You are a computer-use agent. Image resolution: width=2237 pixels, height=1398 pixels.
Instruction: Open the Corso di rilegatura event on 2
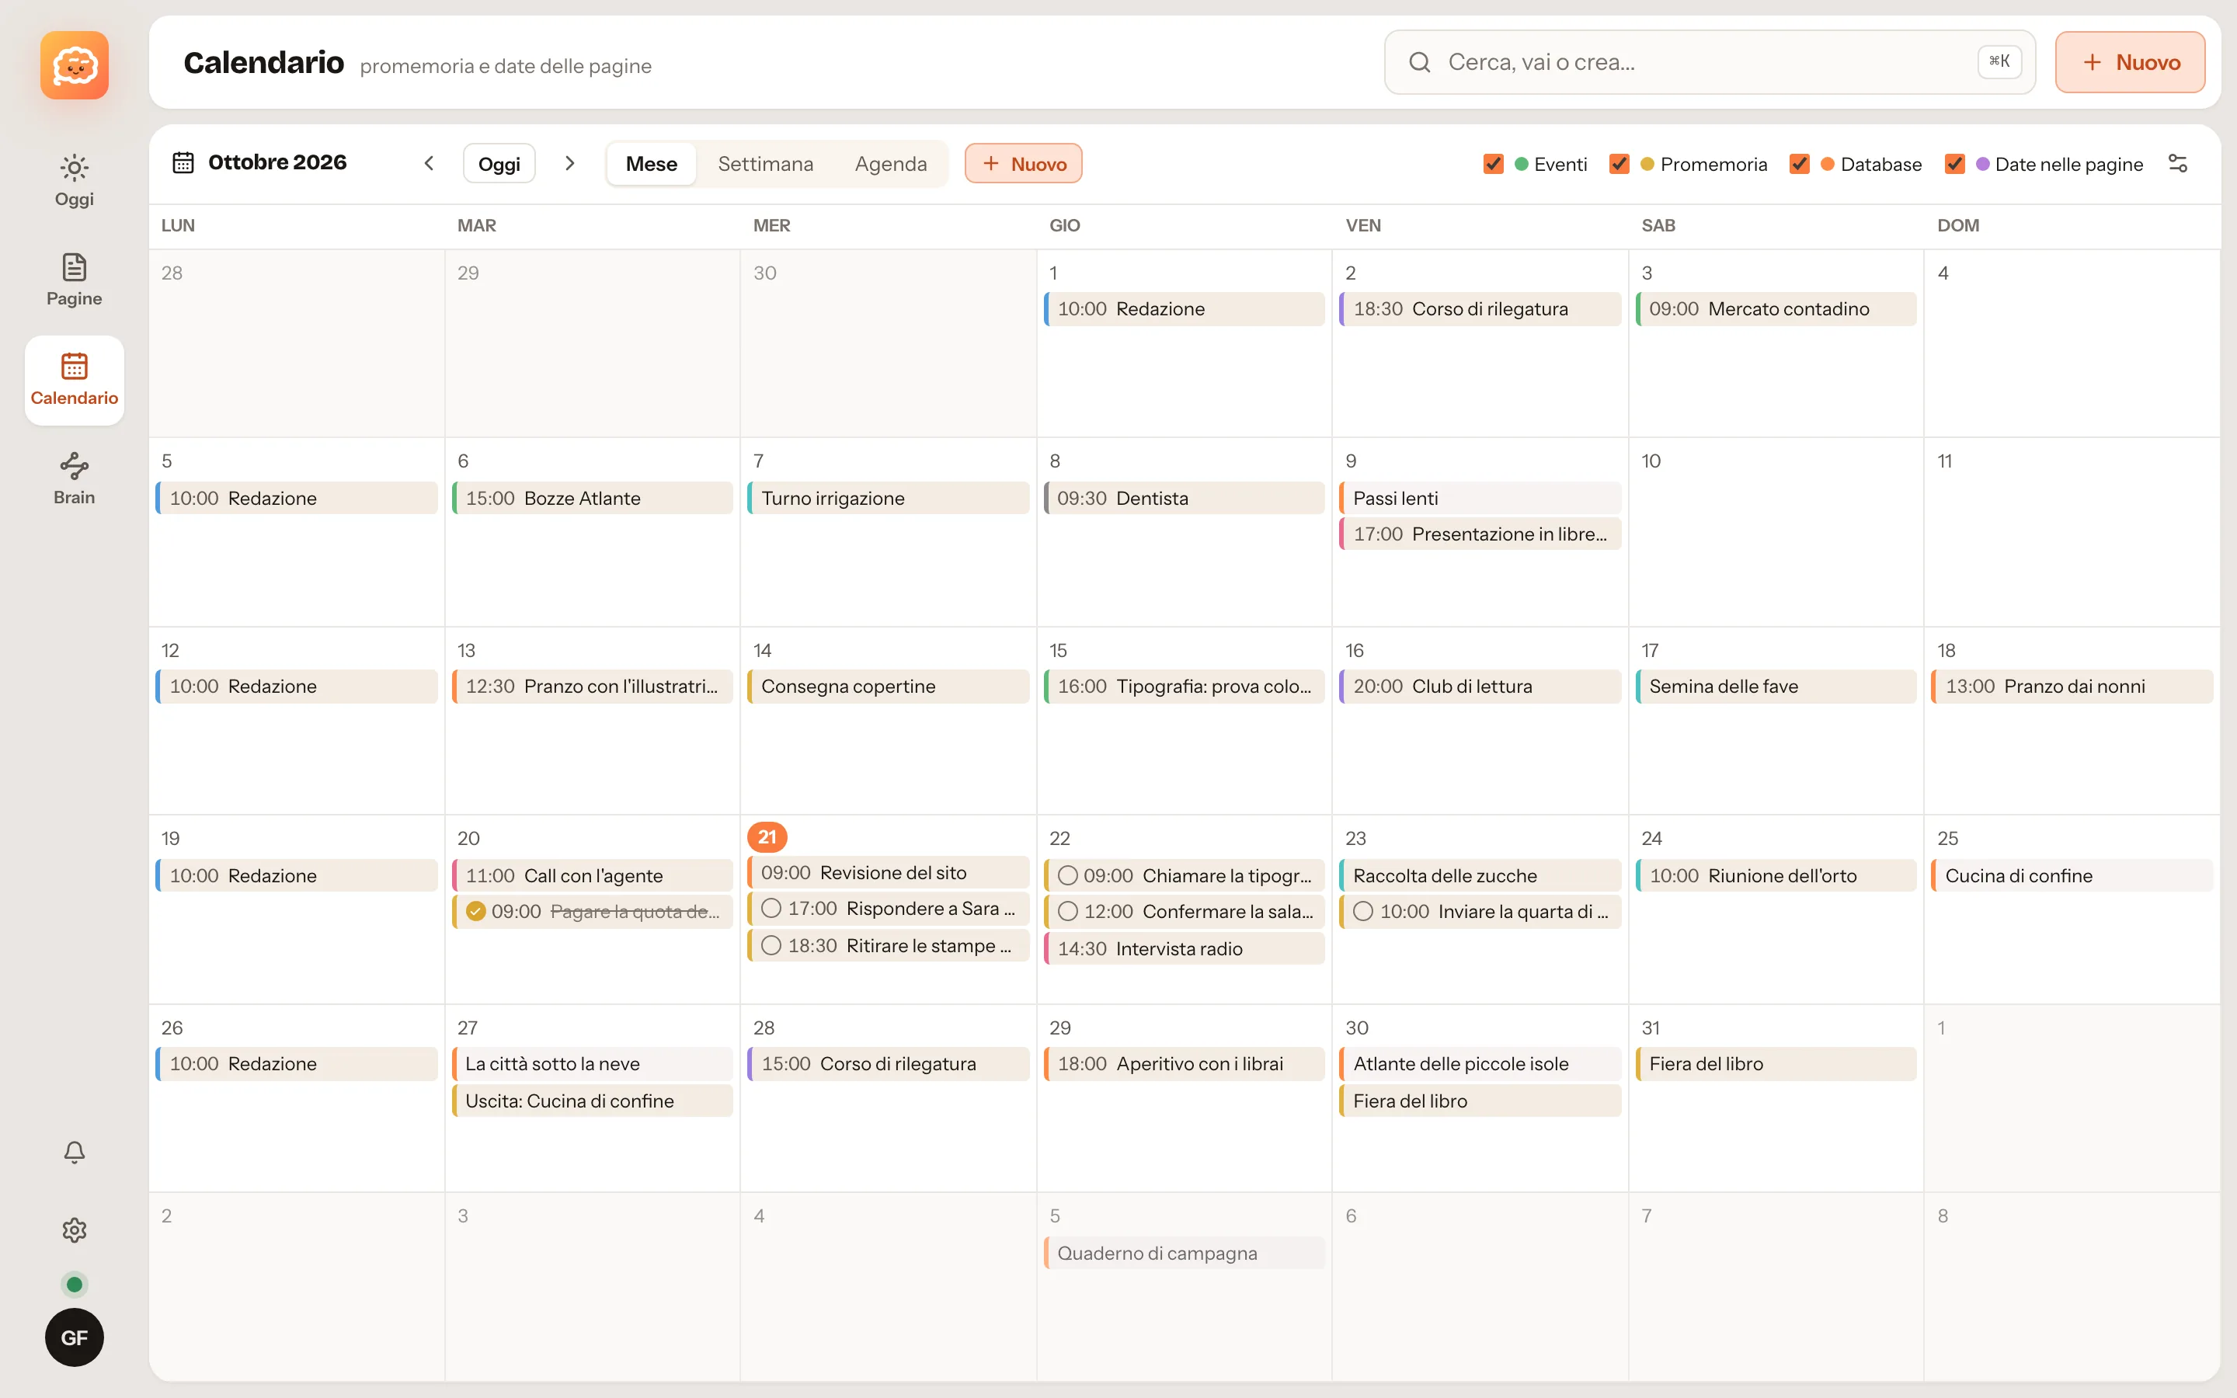pos(1480,309)
